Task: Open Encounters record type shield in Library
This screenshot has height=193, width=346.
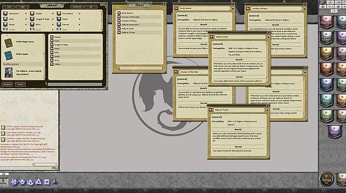Action: click(x=59, y=13)
